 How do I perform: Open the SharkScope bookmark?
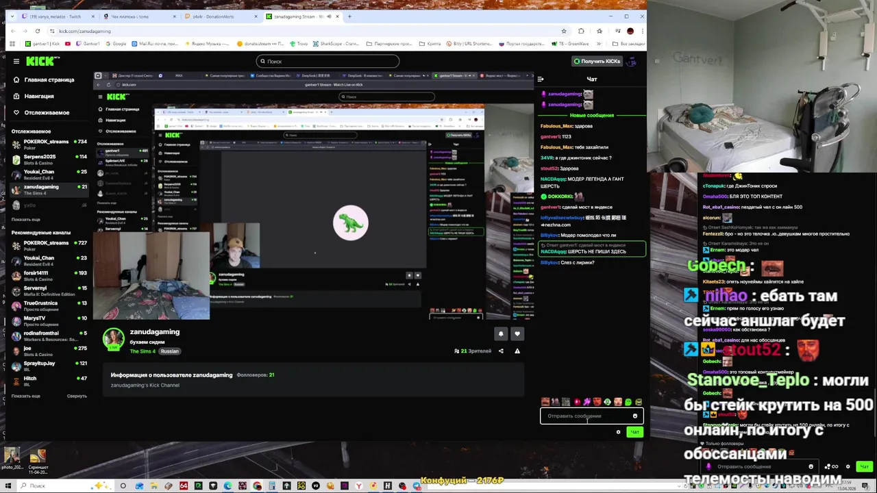336,44
